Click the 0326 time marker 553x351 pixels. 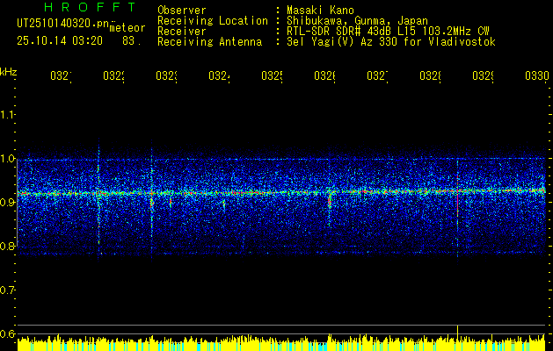(324, 76)
